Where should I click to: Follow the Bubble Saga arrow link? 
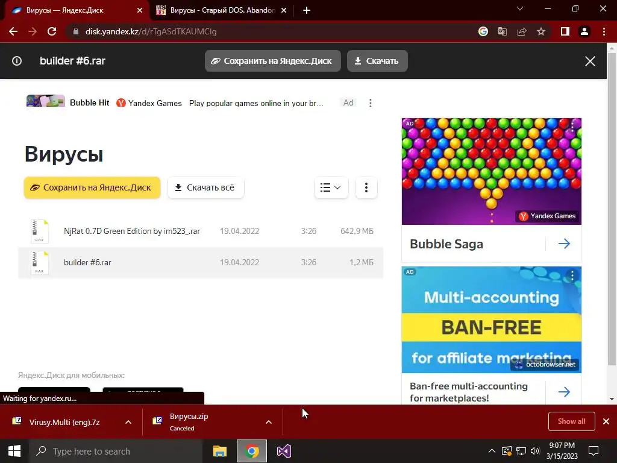564,244
